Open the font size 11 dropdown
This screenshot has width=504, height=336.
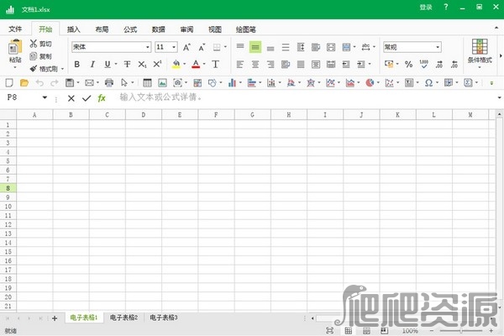174,47
